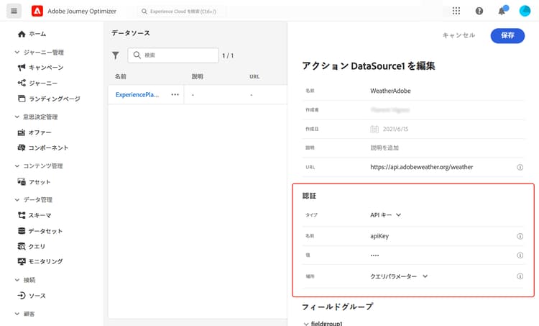Open the location dropdown クエリパラメーター
Viewport: 539px width, 326px height.
[x=399, y=276]
